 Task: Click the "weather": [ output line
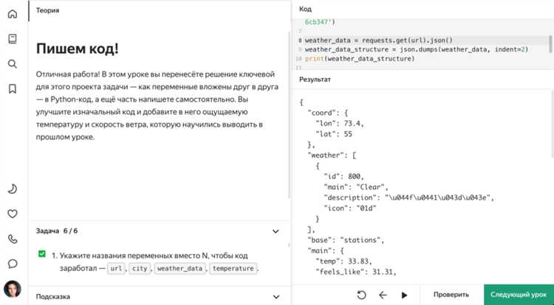(332, 155)
